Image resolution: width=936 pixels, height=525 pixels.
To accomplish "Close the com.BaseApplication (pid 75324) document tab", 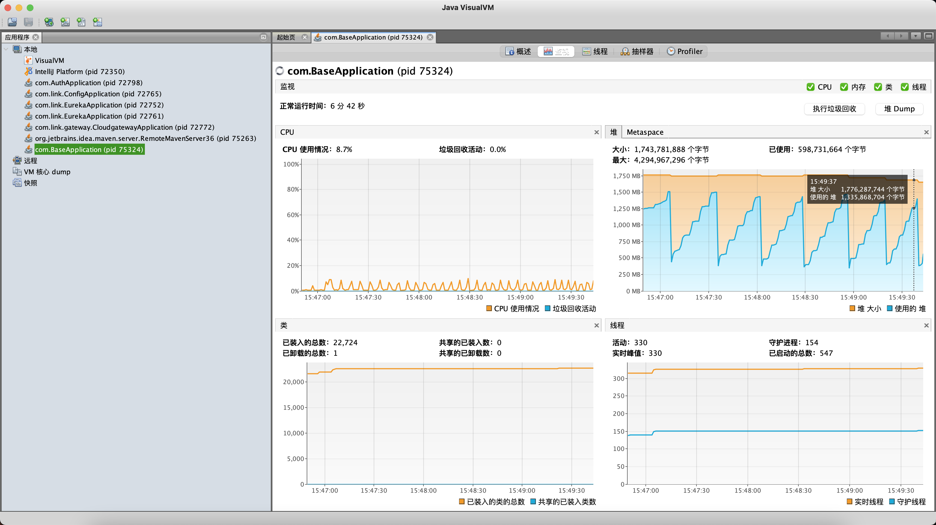I will pyautogui.click(x=430, y=37).
